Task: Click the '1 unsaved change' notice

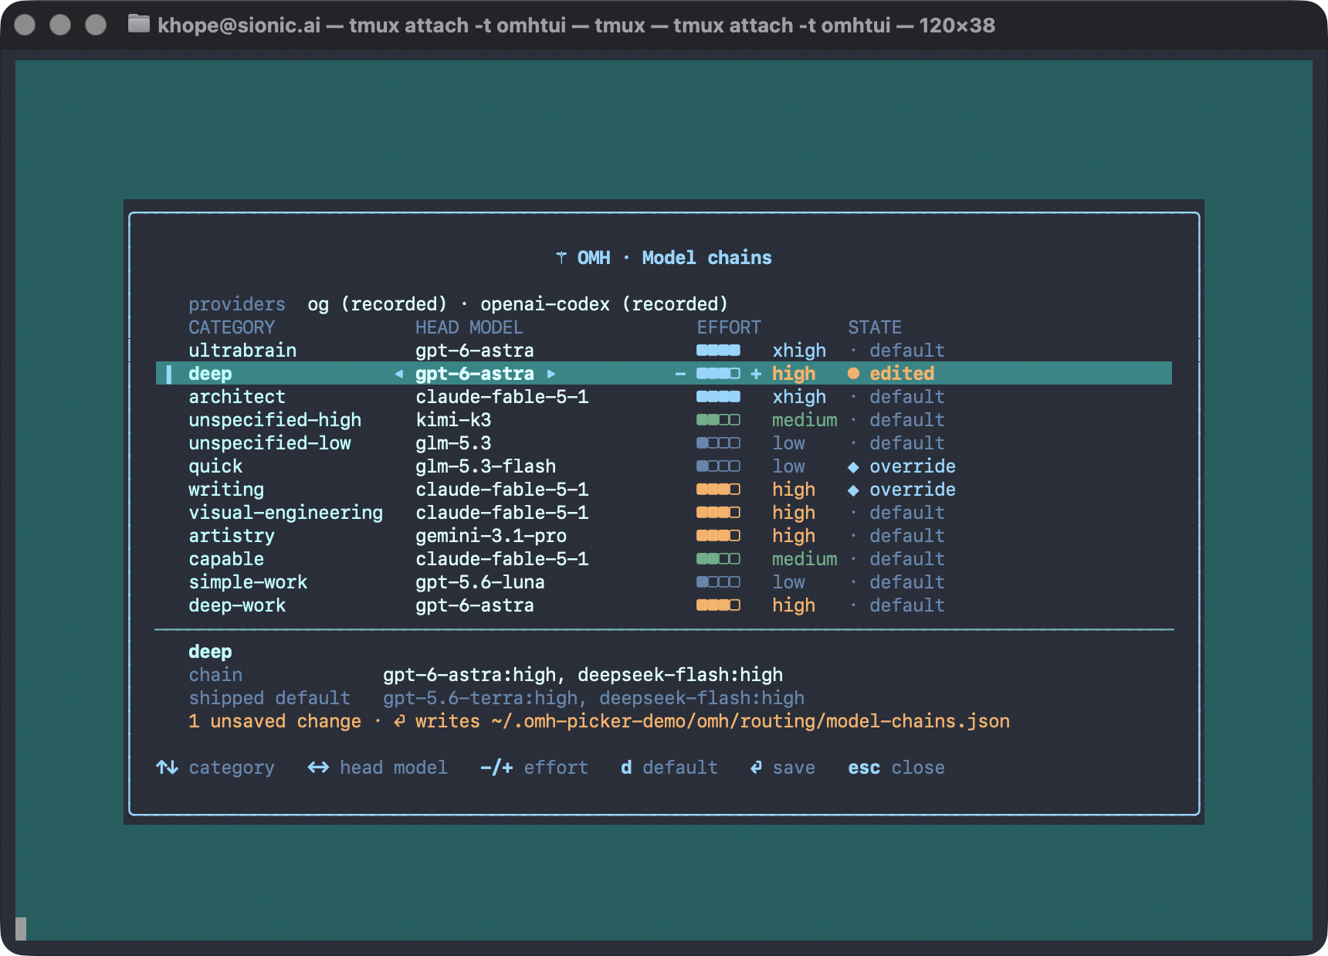Action: 275,721
